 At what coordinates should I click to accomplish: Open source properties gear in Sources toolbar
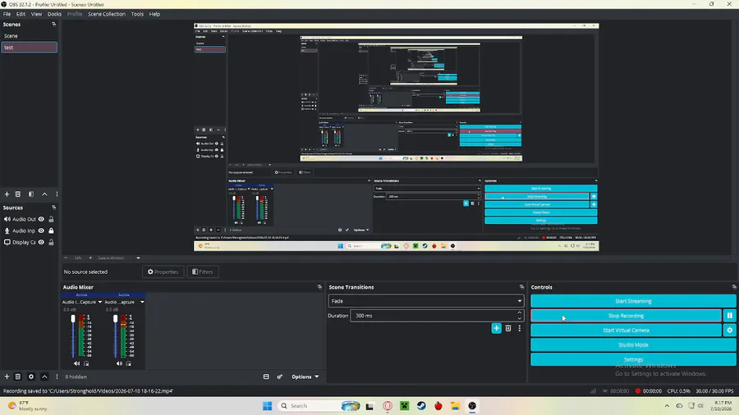[x=31, y=376]
